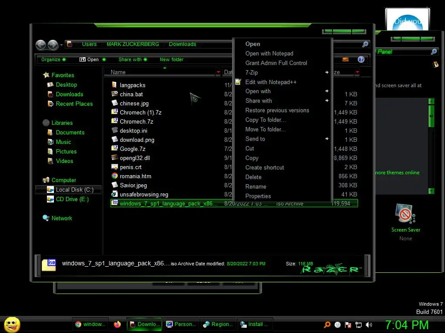The height and width of the screenshot is (333, 445).
Task: Click the search magnifier in Downloads window
Action: point(365,44)
